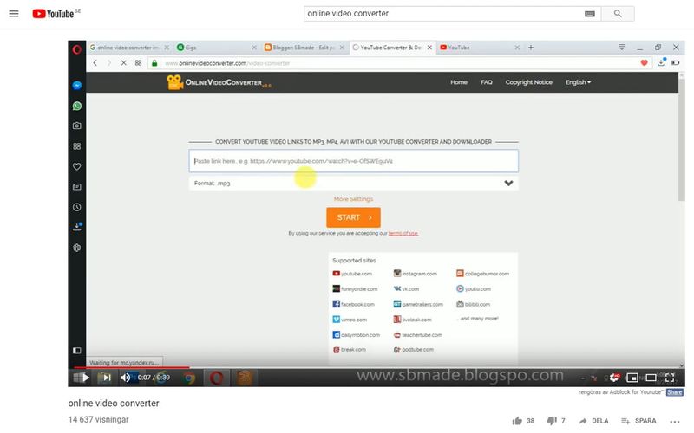Click the page vertical scrollbar thumb

[682, 139]
